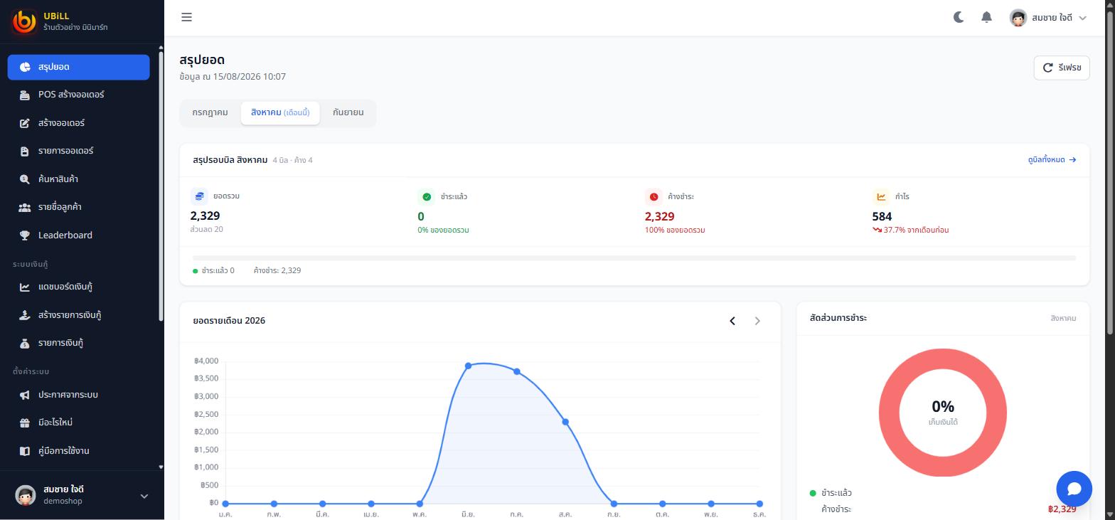The height and width of the screenshot is (520, 1115).
Task: Click the timestamp ข้อมูล ณ 15/08/2026 10:07
Action: click(x=233, y=77)
